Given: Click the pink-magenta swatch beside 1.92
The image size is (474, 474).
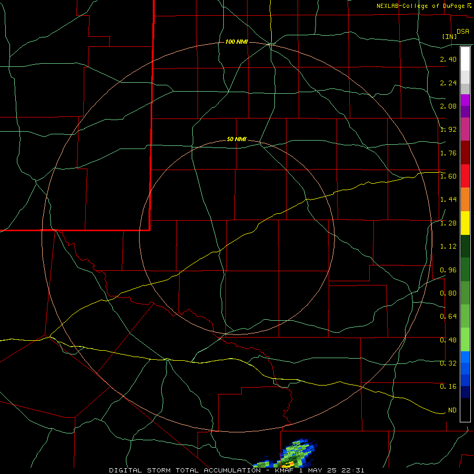Looking at the screenshot, I should [x=465, y=129].
